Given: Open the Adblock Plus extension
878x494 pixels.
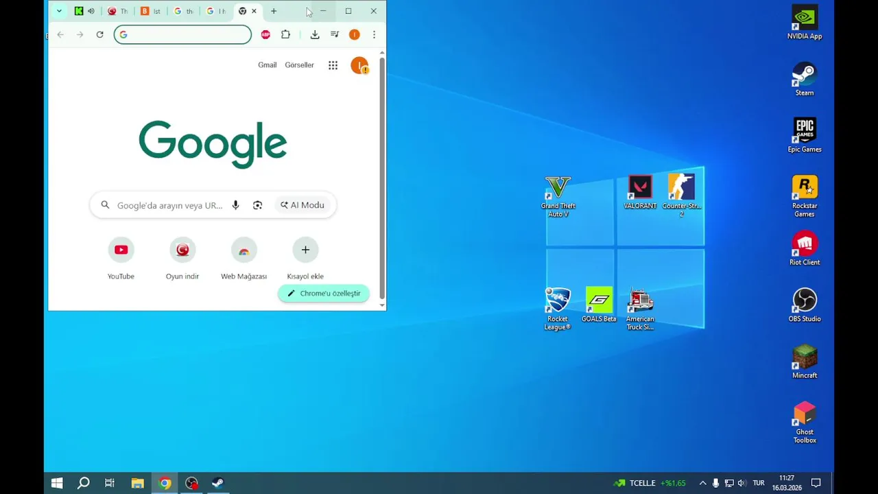Looking at the screenshot, I should click(x=265, y=34).
